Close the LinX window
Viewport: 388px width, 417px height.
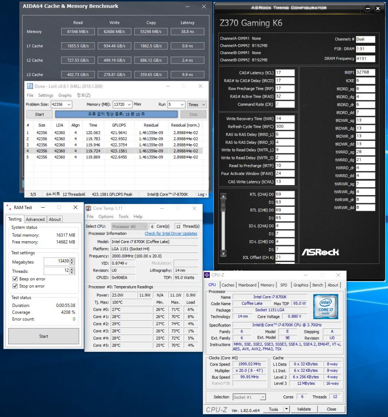[x=201, y=86]
